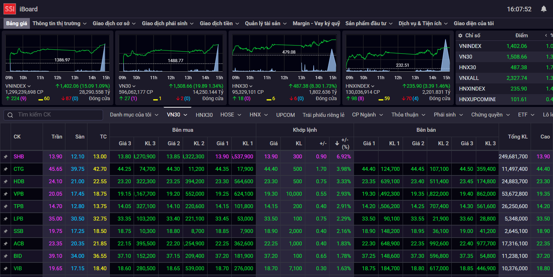Open Trái phiếu riêng lẻ tab
Viewport: 553px width, 277px height.
coord(323,115)
